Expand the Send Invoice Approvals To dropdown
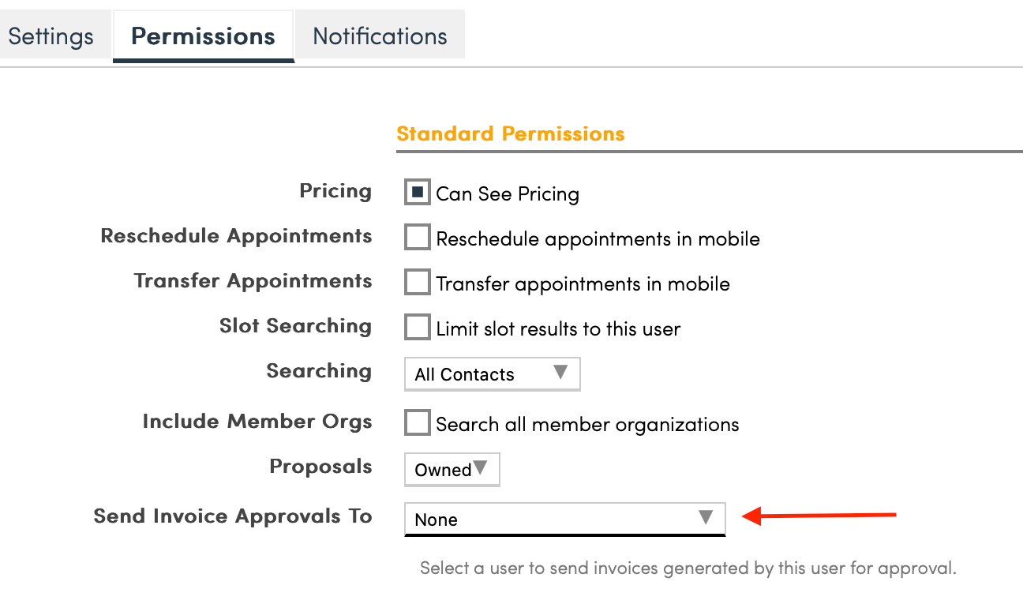This screenshot has height=589, width=1023. [564, 519]
